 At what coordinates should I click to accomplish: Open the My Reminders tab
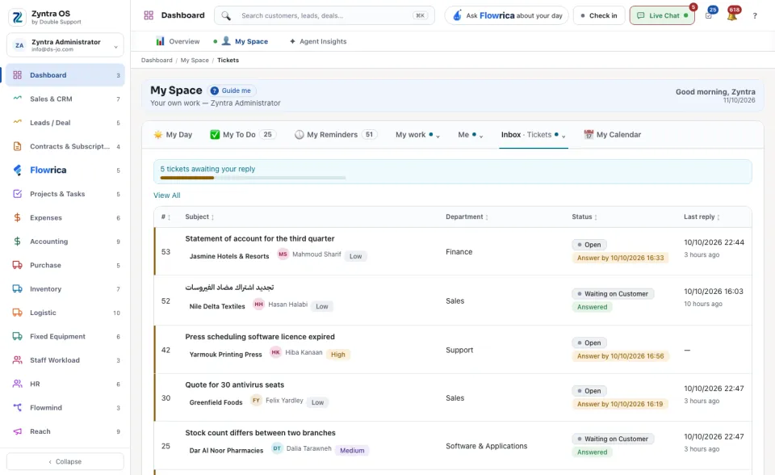coord(336,135)
